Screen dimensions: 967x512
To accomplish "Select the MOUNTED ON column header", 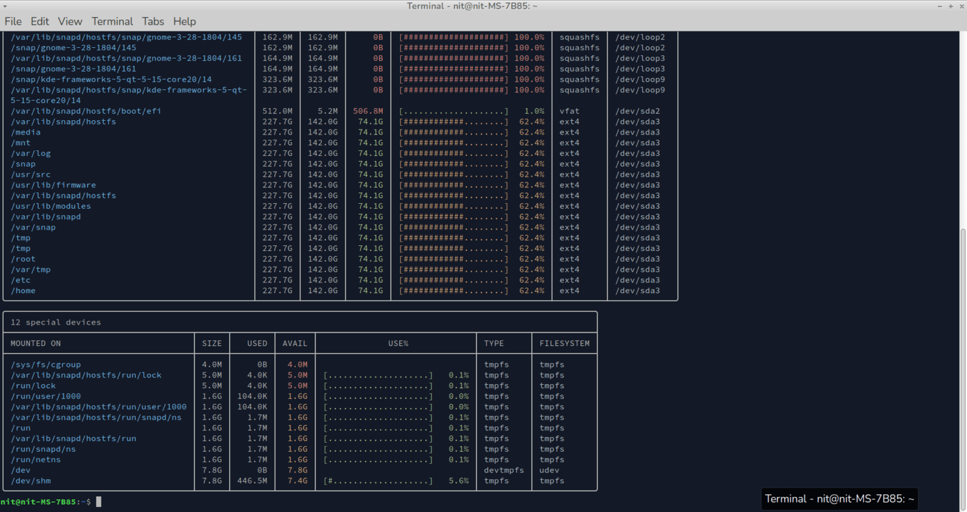I will pyautogui.click(x=35, y=343).
